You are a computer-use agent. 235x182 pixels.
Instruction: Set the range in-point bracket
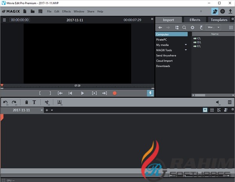[40, 93]
